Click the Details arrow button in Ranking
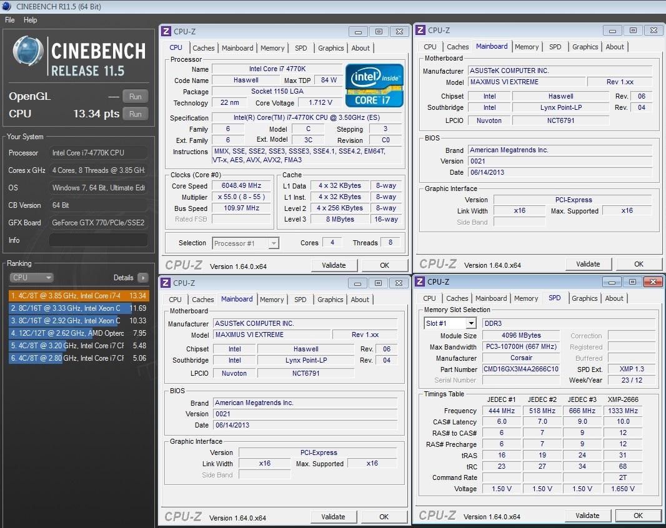The width and height of the screenshot is (666, 528). [143, 278]
